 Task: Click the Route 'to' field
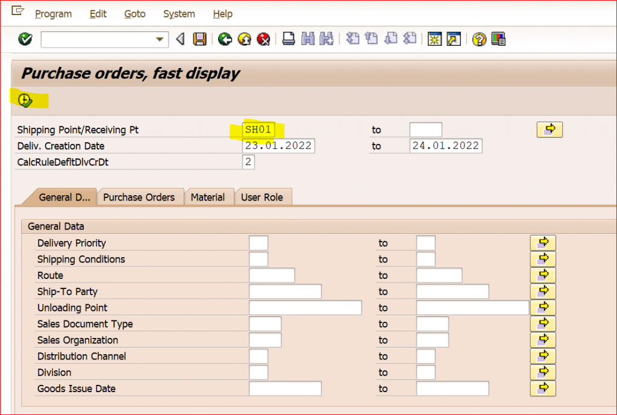coord(439,275)
